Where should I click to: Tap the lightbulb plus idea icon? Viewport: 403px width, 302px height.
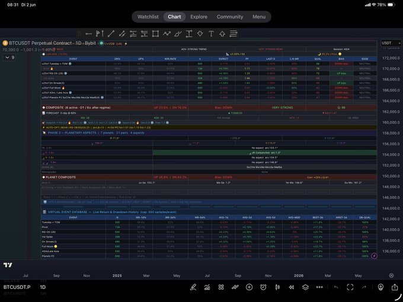380,287
